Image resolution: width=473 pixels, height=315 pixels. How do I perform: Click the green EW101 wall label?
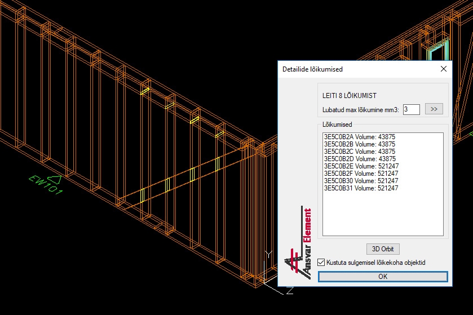point(45,186)
